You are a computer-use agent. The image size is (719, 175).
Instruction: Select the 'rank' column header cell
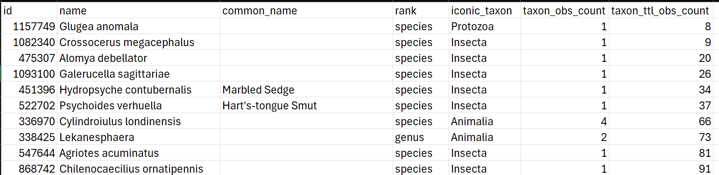(421, 11)
